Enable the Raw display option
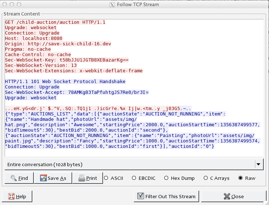The image size is (269, 205). [x=240, y=178]
